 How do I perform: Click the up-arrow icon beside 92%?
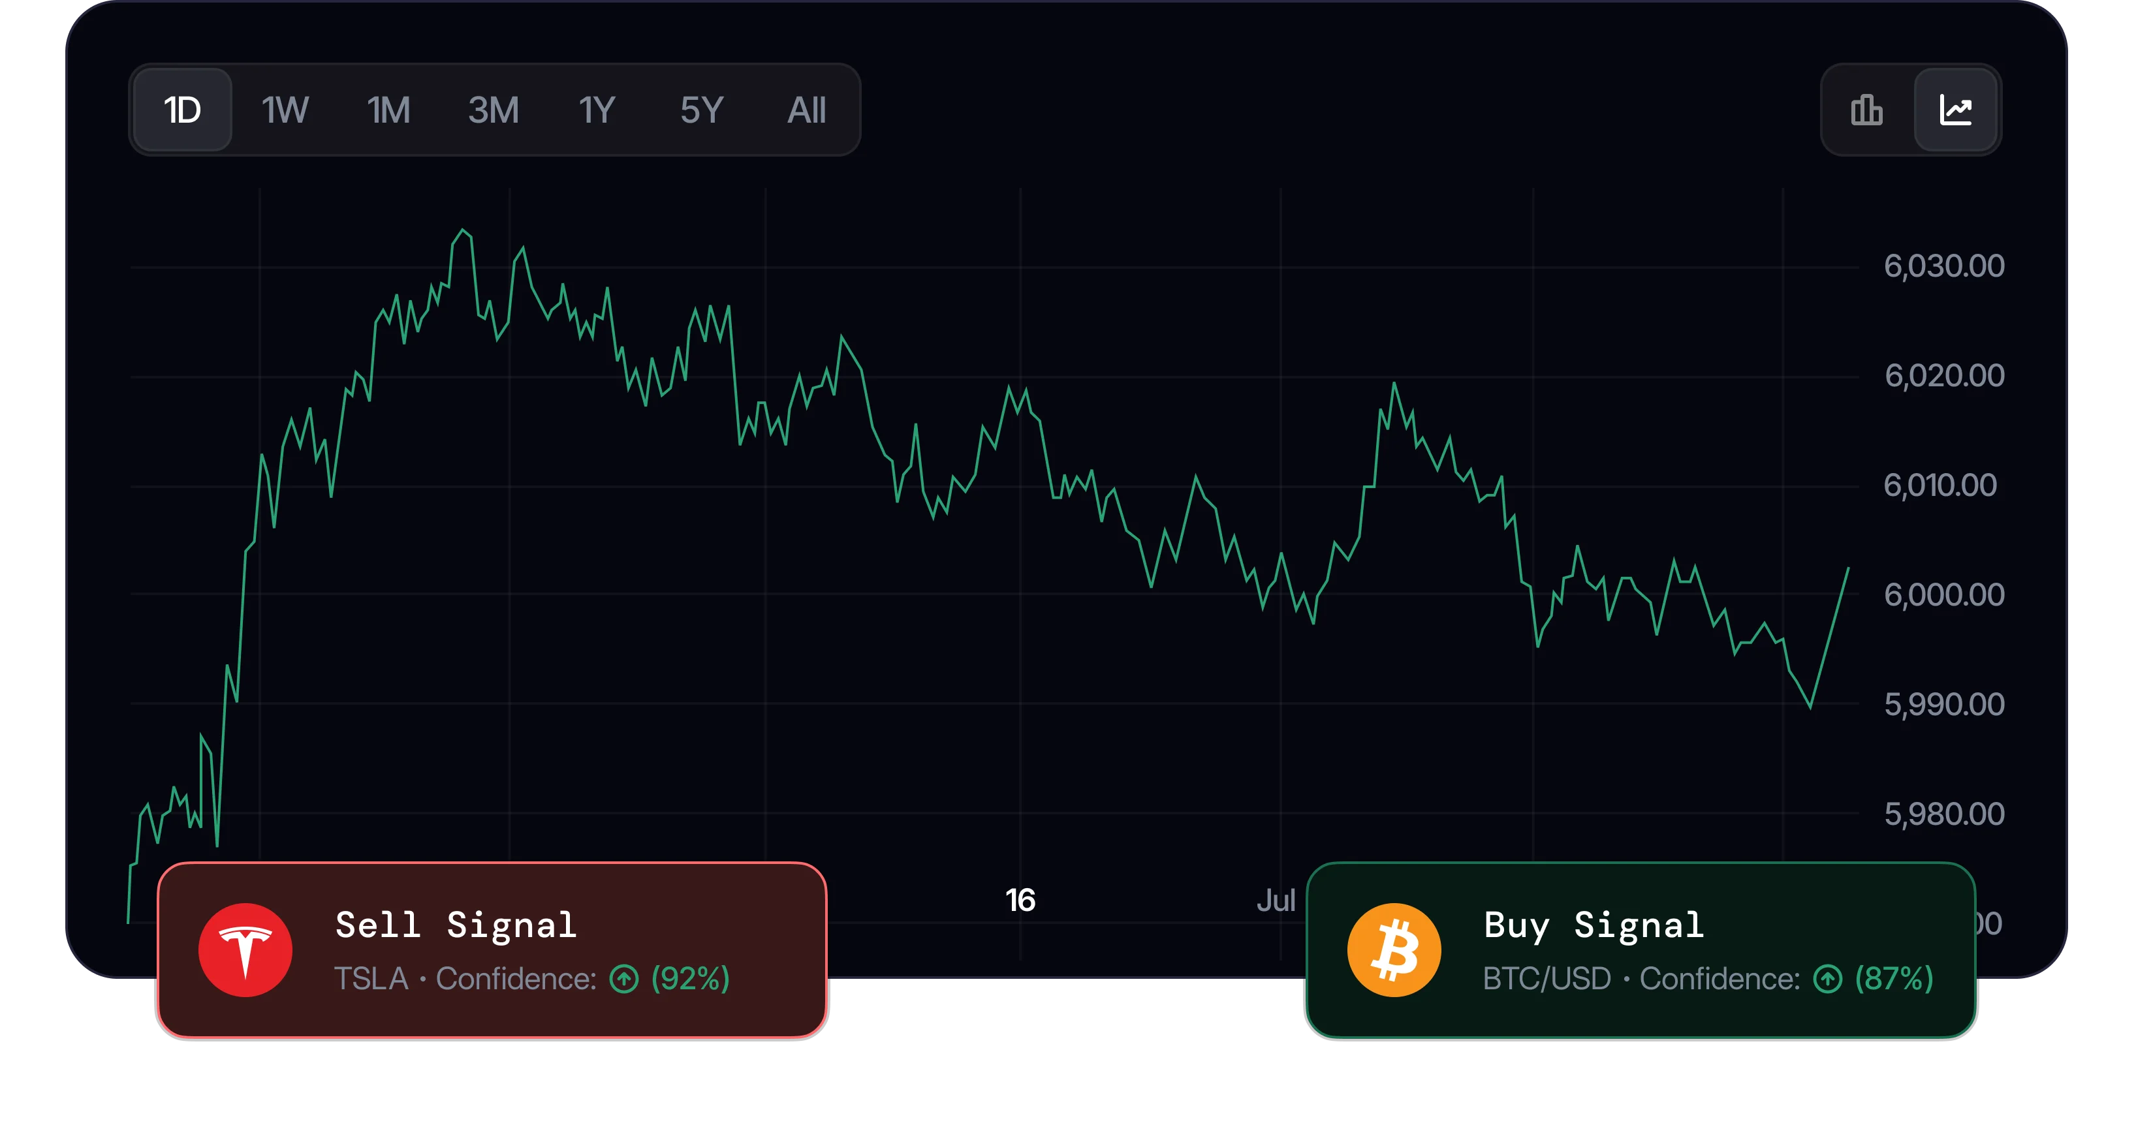coord(624,979)
